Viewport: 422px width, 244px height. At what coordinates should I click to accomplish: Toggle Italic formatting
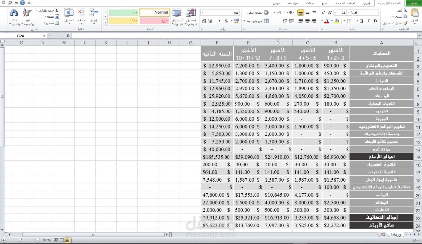click(369, 21)
